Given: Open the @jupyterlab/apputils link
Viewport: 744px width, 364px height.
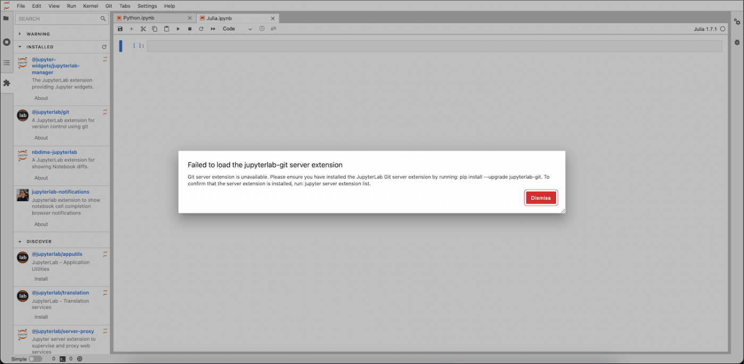Looking at the screenshot, I should (x=57, y=254).
